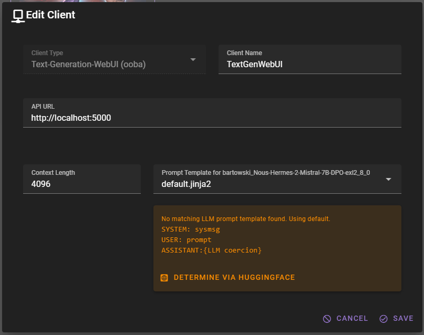Select the text http://localhost:5000

click(71, 118)
